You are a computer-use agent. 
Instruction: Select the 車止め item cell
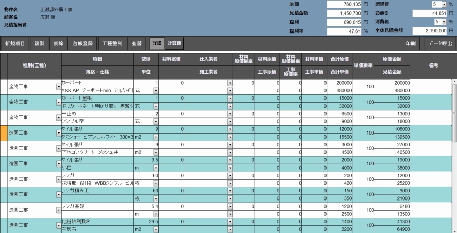point(97,114)
